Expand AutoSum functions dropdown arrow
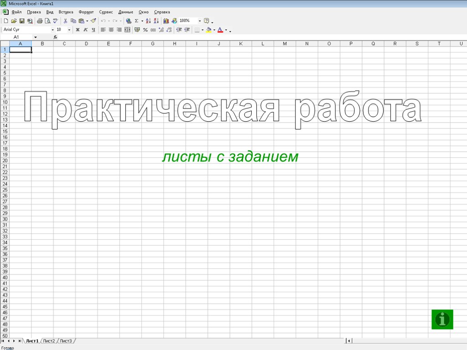 click(142, 21)
